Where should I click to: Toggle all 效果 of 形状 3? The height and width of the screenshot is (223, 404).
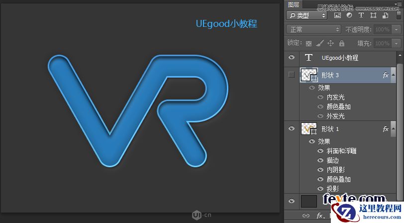[312, 88]
